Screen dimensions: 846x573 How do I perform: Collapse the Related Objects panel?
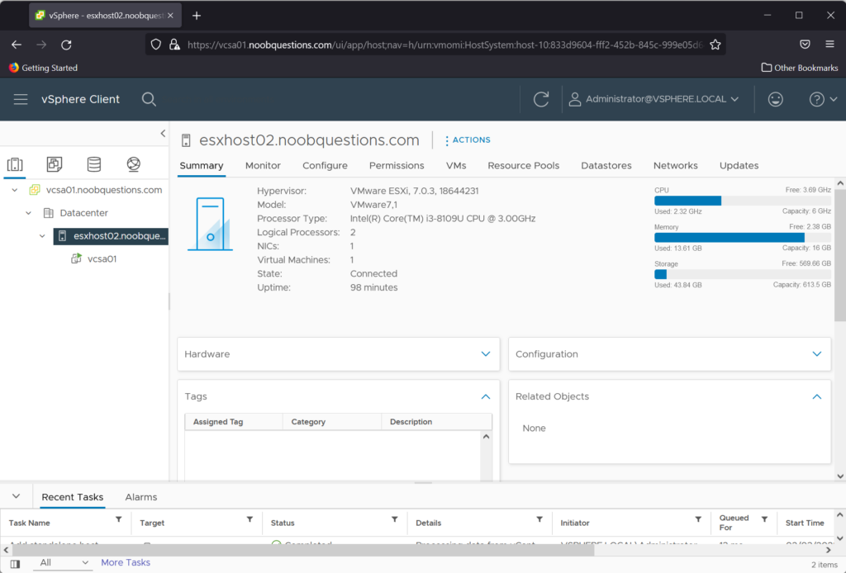(817, 397)
